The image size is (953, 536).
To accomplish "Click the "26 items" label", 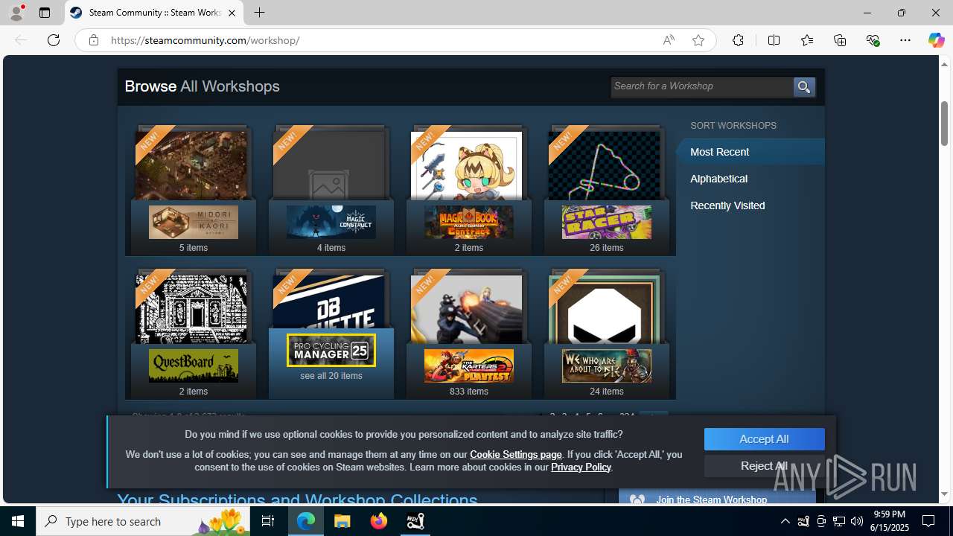I will (x=607, y=248).
